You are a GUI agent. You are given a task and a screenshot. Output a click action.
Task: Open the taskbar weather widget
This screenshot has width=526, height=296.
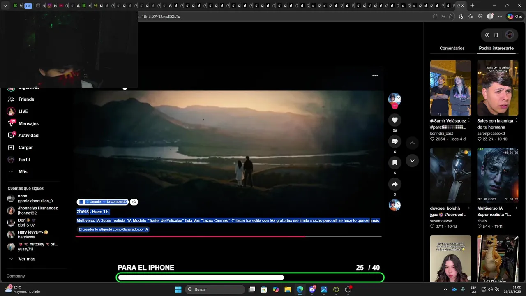click(x=23, y=289)
